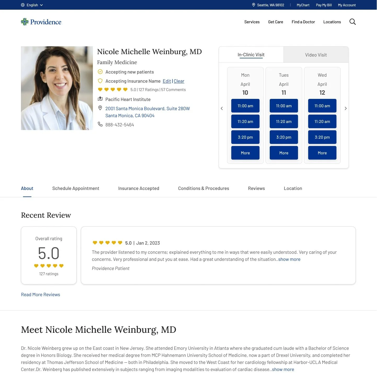Screen dimensions: 377x377
Task: Open the MyChart link
Action: coord(303,5)
